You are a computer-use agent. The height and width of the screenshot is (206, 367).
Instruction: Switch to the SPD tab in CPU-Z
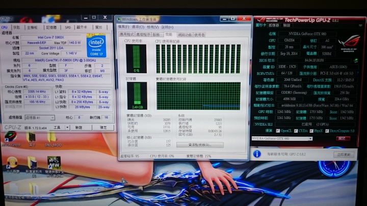coord(68,27)
